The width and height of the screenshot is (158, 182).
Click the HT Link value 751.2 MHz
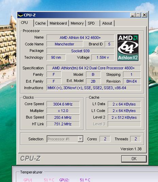pos(63,124)
